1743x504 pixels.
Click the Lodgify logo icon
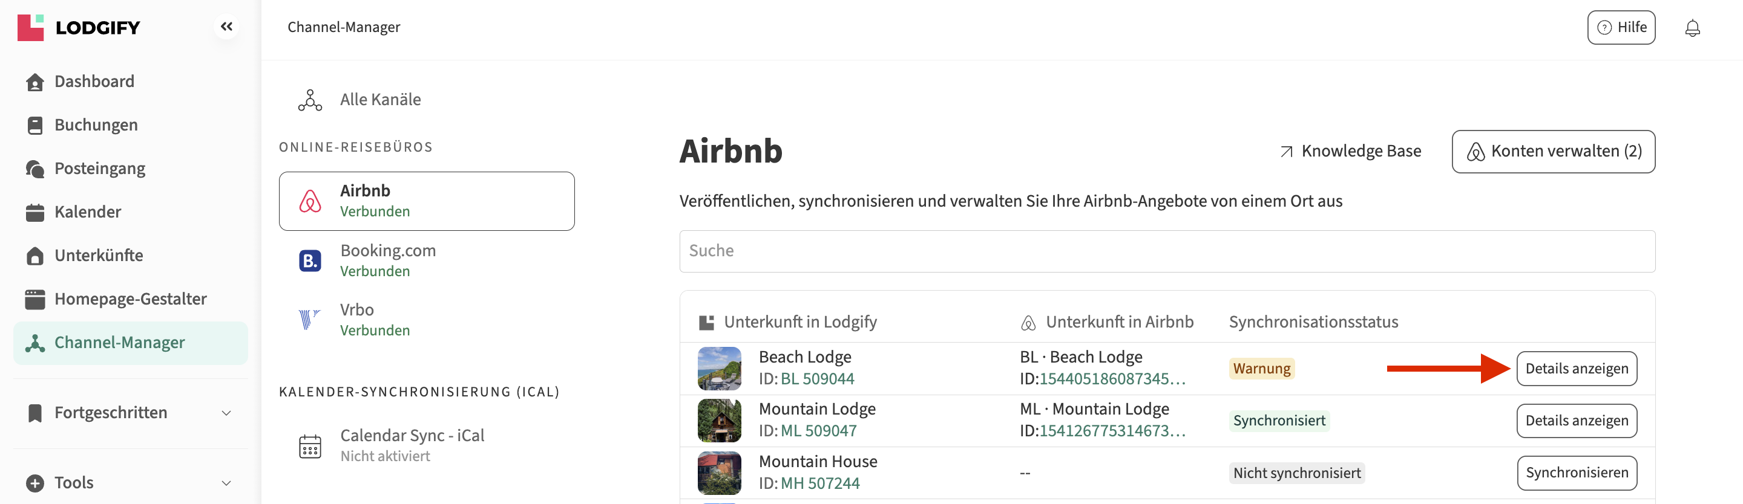pyautogui.click(x=30, y=28)
